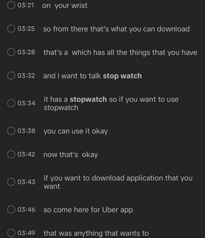This screenshot has height=238, width=205.
Task: Open the line 'you can use it okay'
Action: pyautogui.click(x=75, y=131)
